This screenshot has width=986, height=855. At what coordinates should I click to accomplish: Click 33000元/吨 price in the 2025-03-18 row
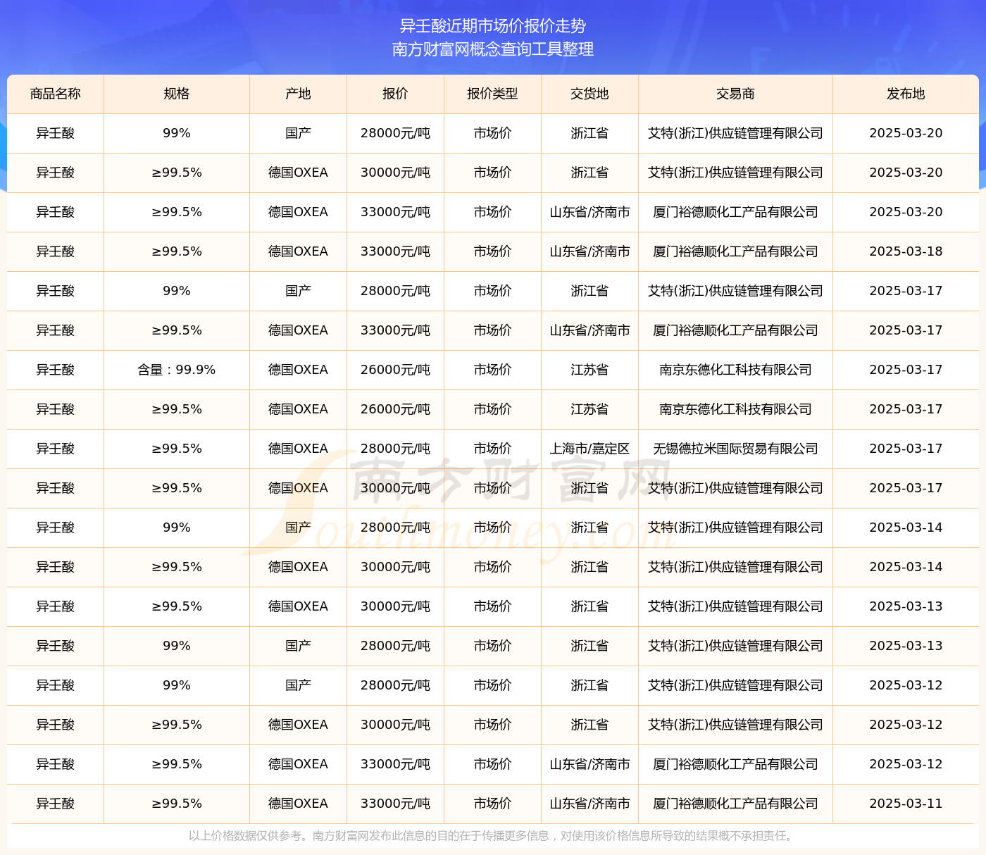click(x=395, y=251)
